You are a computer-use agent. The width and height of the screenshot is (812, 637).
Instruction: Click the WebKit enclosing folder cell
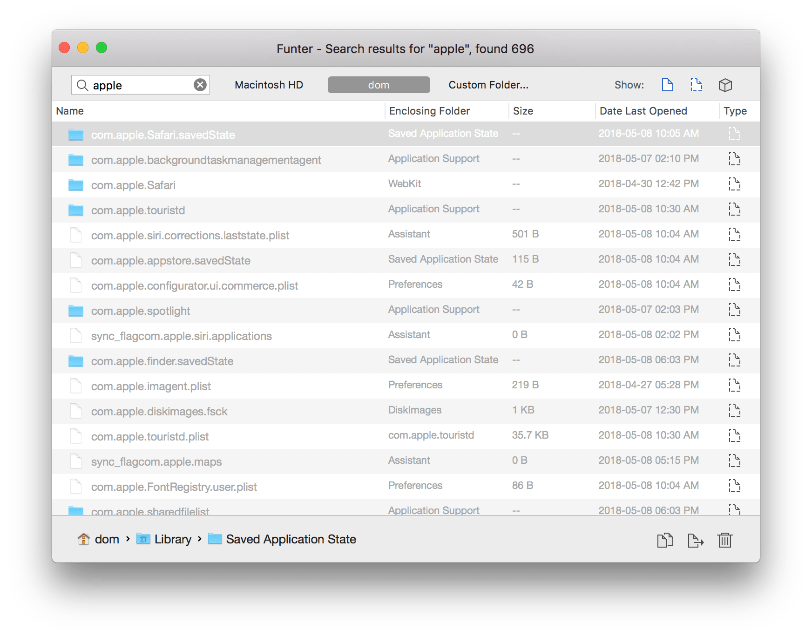pos(405,183)
